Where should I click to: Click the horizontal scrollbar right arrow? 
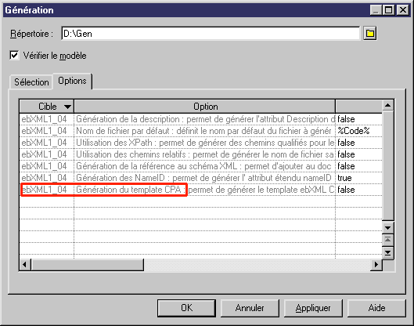pos(376,265)
